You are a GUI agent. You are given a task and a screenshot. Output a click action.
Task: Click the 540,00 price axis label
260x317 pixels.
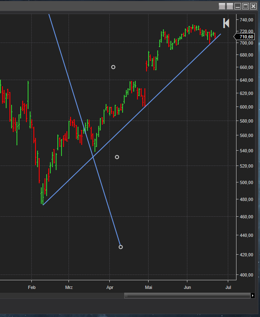coord(246,151)
